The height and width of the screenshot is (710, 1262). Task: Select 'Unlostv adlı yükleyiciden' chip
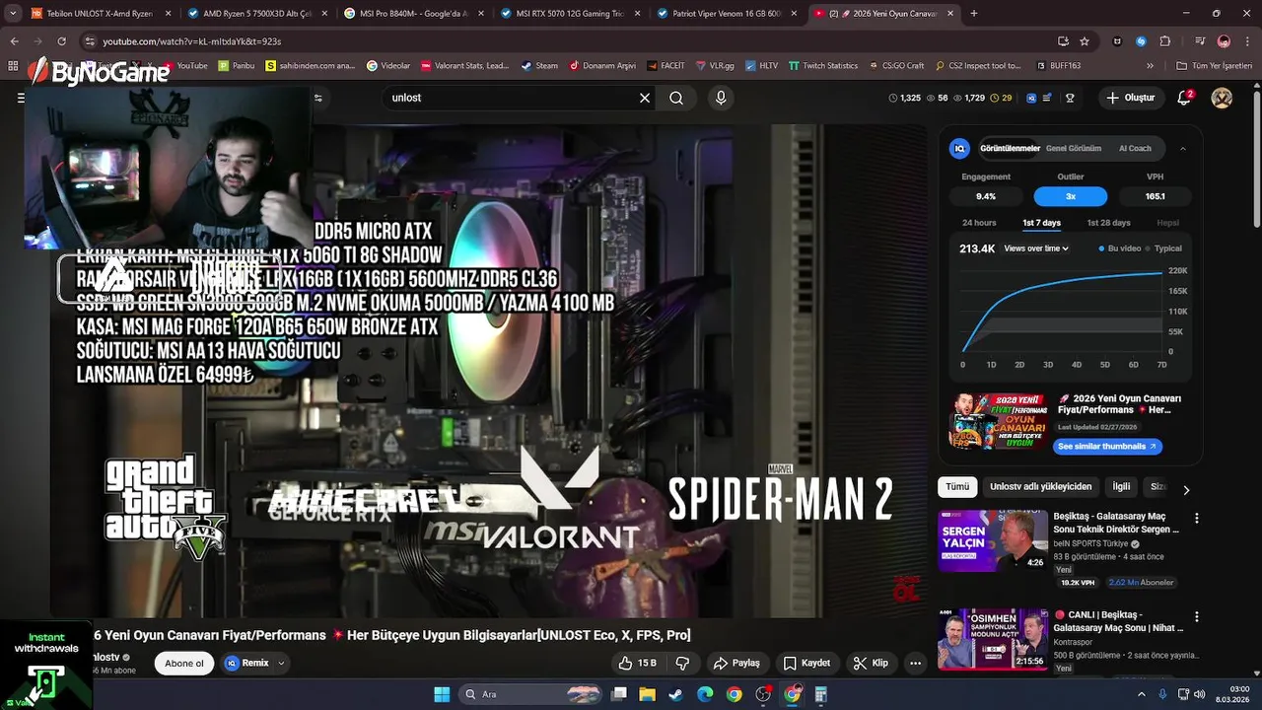point(1040,487)
